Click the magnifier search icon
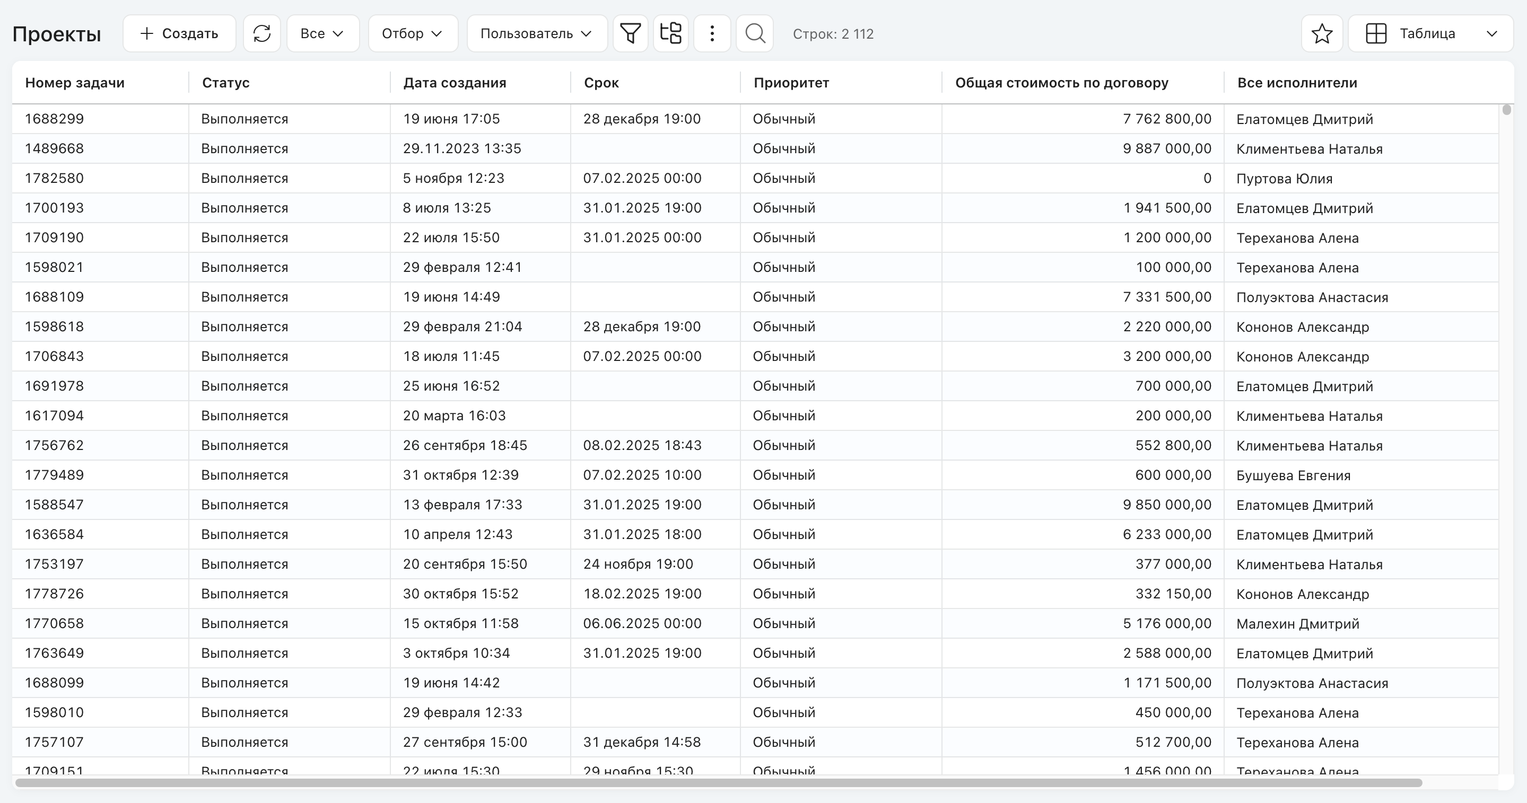Image resolution: width=1527 pixels, height=803 pixels. point(755,34)
